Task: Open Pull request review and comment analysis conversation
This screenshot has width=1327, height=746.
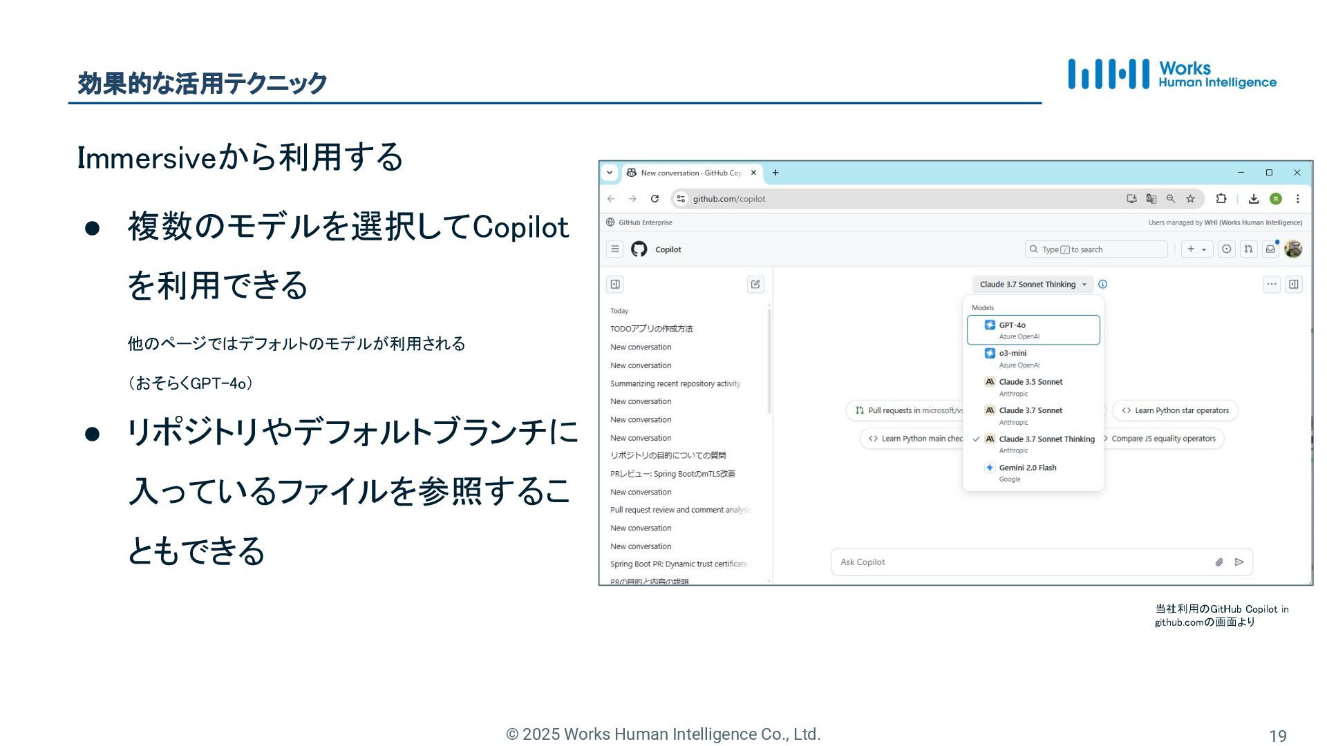Action: 680,510
